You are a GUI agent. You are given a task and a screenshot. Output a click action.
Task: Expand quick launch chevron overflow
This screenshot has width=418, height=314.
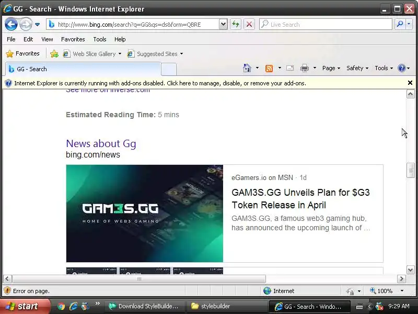(x=98, y=304)
